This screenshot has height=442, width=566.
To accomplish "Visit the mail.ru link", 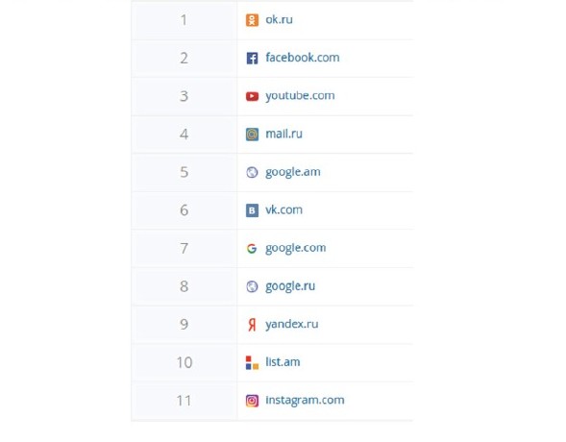I will (x=283, y=134).
